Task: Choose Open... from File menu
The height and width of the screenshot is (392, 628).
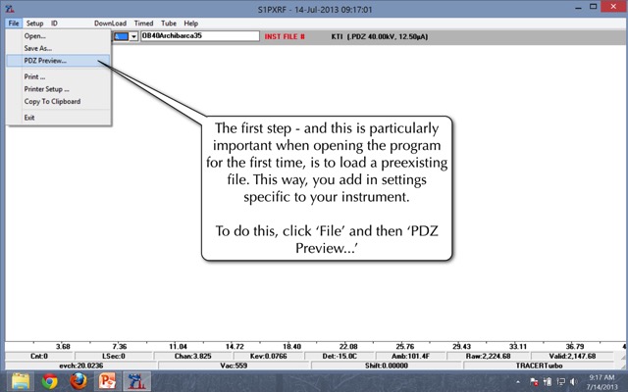Action: pos(59,36)
